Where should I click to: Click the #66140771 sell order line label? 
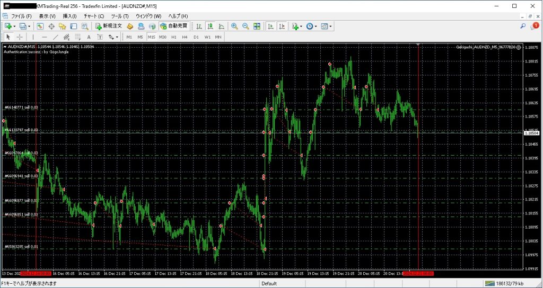pyautogui.click(x=21, y=107)
